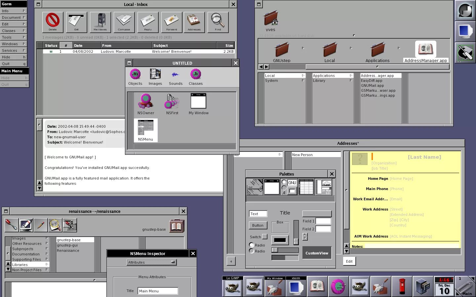This screenshot has width=476, height=297.
Task: Click the Le GIMP dock icon
Action: click(233, 286)
